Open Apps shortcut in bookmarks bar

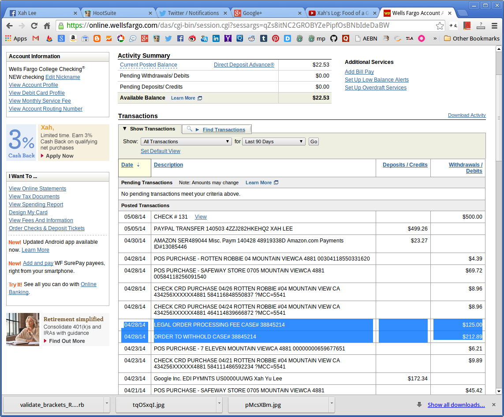pyautogui.click(x=16, y=38)
